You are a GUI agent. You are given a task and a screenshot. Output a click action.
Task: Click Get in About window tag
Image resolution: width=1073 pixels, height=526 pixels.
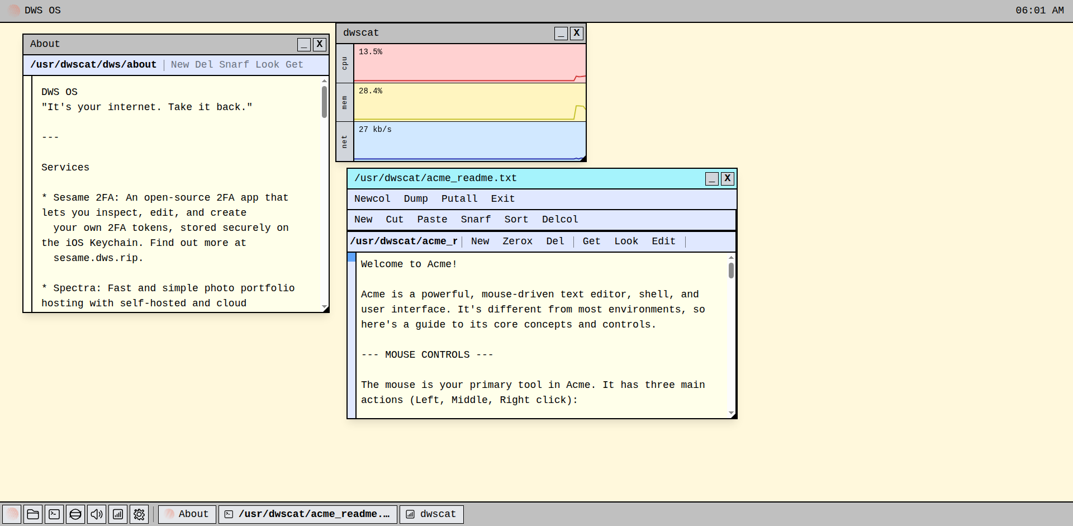click(295, 65)
